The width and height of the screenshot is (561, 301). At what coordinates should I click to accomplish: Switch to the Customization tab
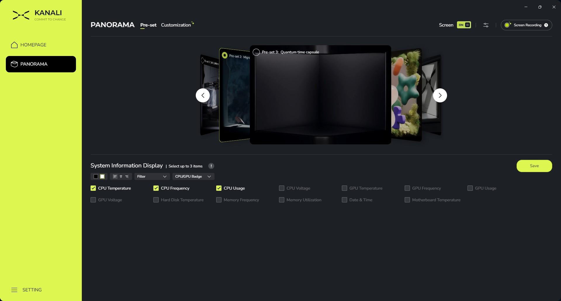click(176, 25)
